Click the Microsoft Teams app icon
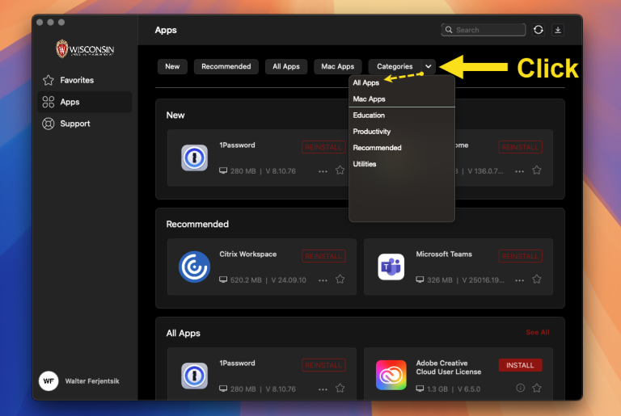The width and height of the screenshot is (621, 416). pos(391,267)
